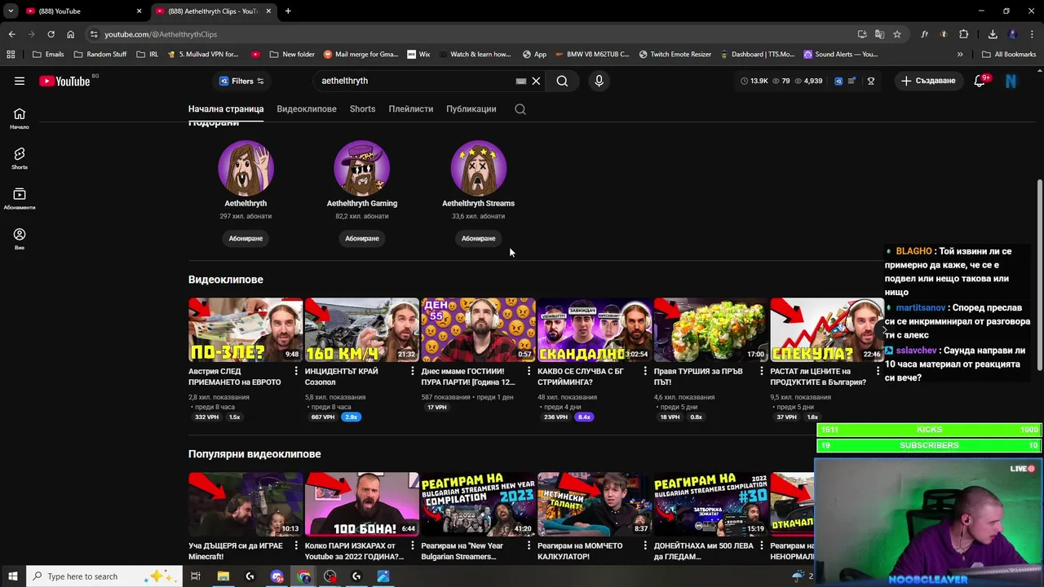Image resolution: width=1044 pixels, height=587 pixels.
Task: Subscribe to Aethelthryth Gaming channel
Action: click(362, 238)
